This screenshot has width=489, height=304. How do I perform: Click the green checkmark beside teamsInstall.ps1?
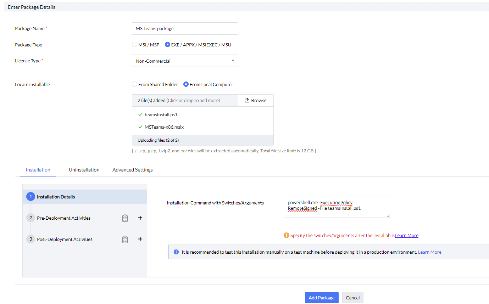tap(140, 115)
